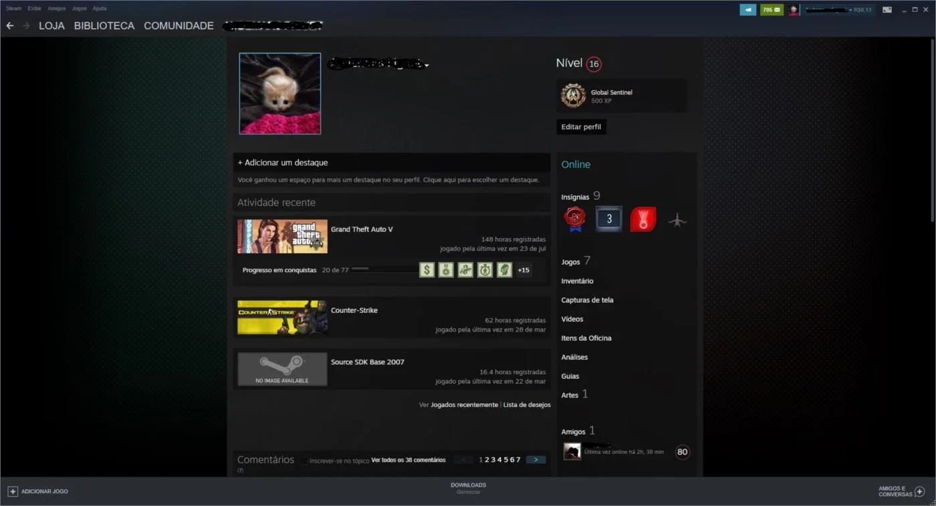This screenshot has height=506, width=936.
Task: Open the green 705 notifications inbox
Action: pyautogui.click(x=772, y=9)
